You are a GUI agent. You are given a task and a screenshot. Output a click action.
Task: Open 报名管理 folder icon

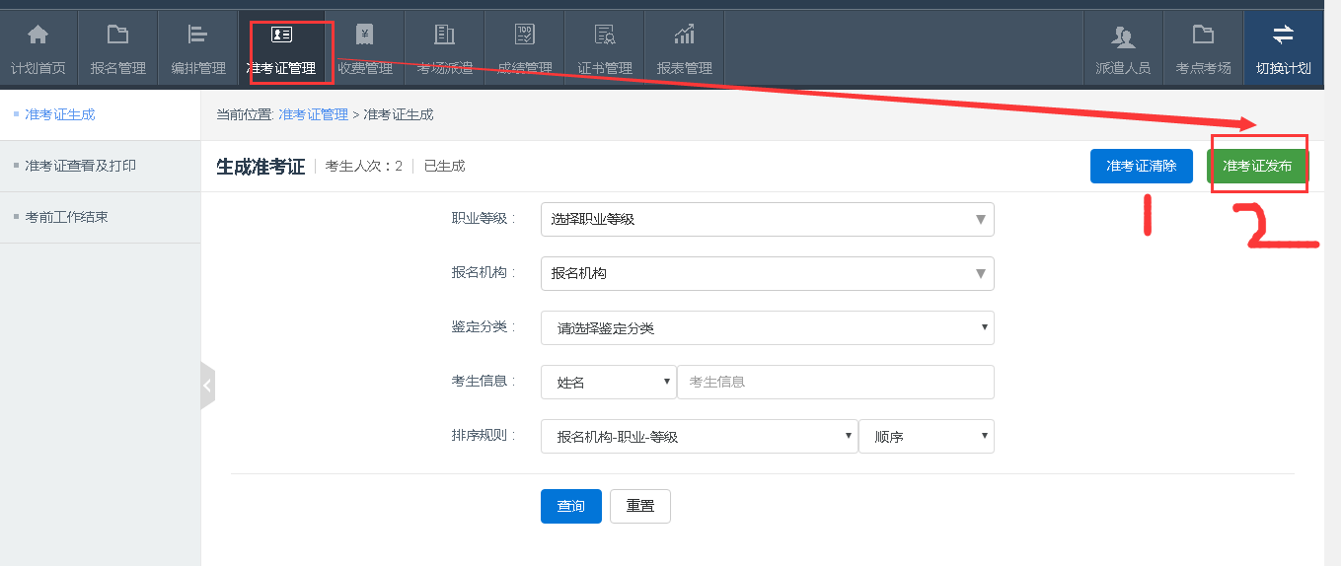[x=117, y=35]
